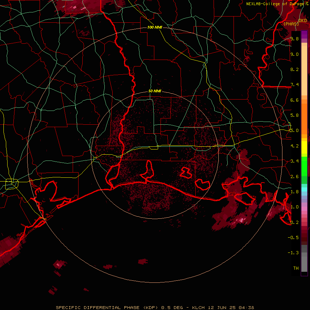Click the 9.0 scale value
310x310 pixels.
(x=294, y=54)
